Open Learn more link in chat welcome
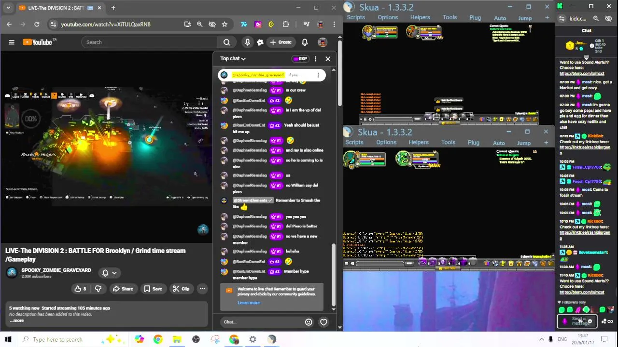This screenshot has width=618, height=347. (249, 303)
